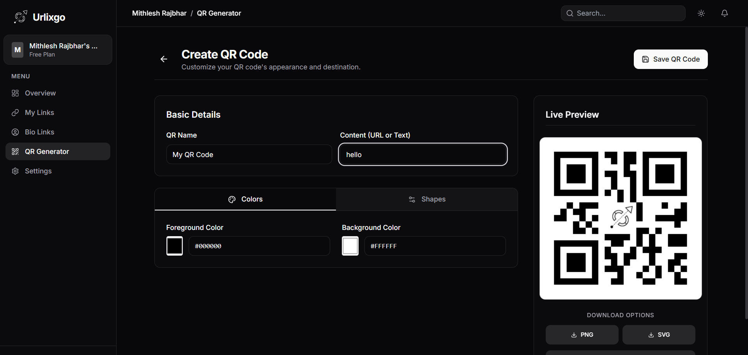The image size is (748, 355).
Task: Switch to the Colors tab
Action: pyautogui.click(x=245, y=199)
